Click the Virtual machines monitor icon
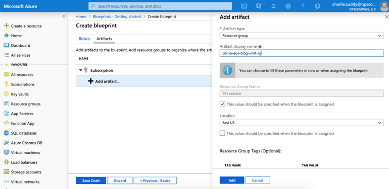This screenshot has width=389, height=189. click(7, 152)
